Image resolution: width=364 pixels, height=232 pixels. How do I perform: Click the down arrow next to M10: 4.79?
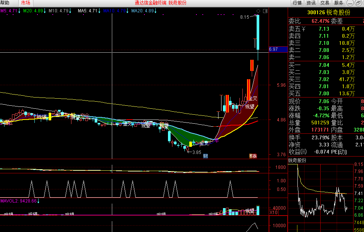pyautogui.click(x=70, y=11)
